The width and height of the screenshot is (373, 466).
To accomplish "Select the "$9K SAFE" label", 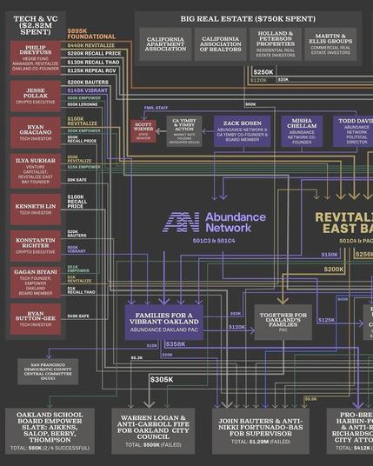I will [x=77, y=180].
